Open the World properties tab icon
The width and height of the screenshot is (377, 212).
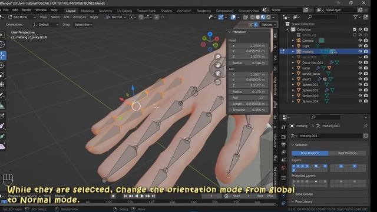coord(283,168)
